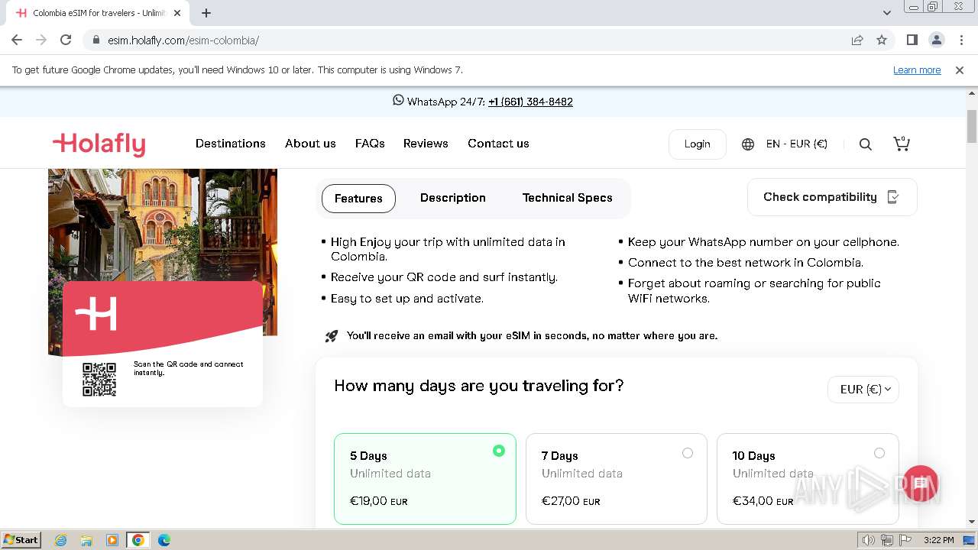Switch to the Features tab
The width and height of the screenshot is (978, 550).
(358, 199)
